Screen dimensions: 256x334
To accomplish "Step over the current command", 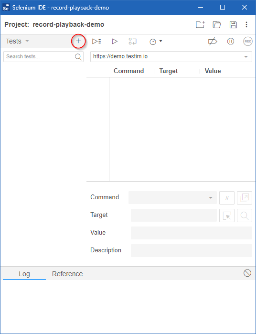I will click(132, 41).
